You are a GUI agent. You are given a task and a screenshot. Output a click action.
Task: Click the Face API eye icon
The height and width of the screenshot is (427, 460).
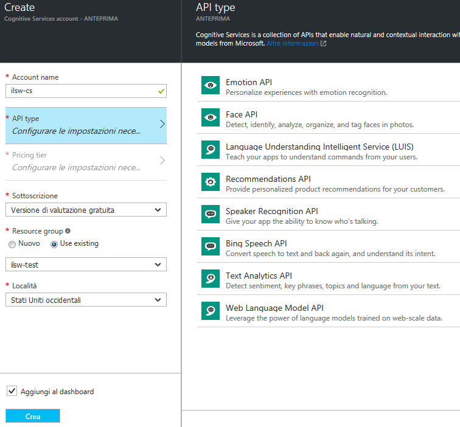click(211, 117)
